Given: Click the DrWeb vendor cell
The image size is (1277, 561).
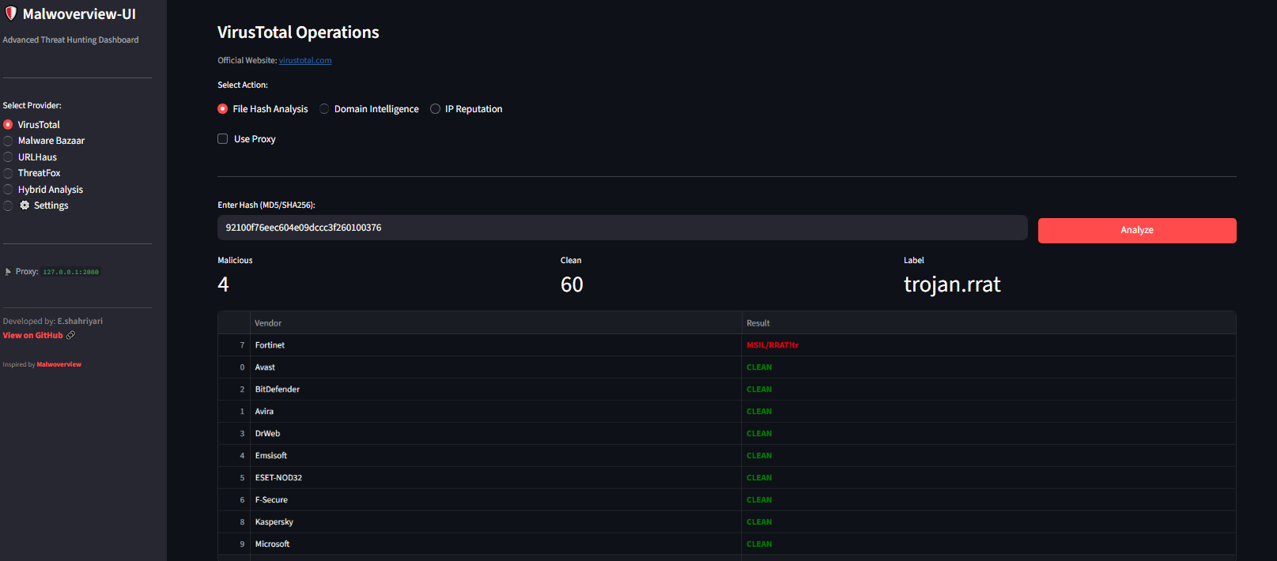Looking at the screenshot, I should coord(496,434).
